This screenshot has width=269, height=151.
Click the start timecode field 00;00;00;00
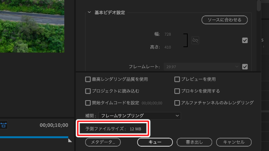(152, 103)
